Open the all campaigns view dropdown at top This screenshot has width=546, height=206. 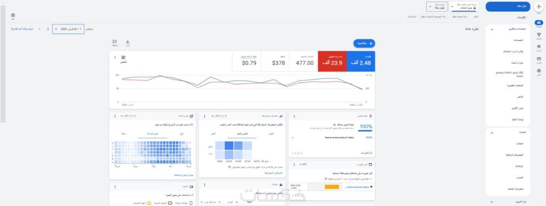[x=464, y=6]
